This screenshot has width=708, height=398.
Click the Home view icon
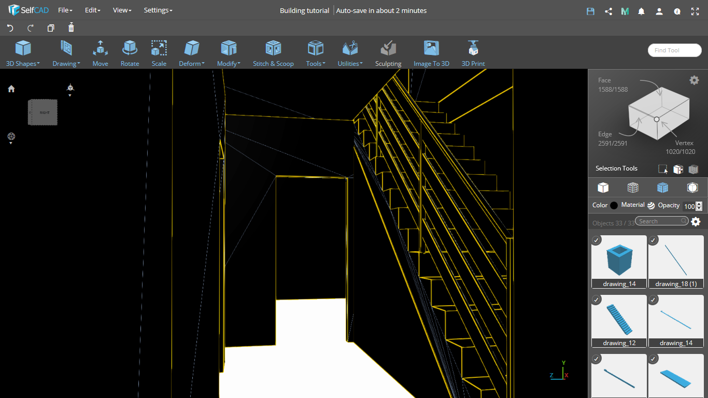coord(11,89)
